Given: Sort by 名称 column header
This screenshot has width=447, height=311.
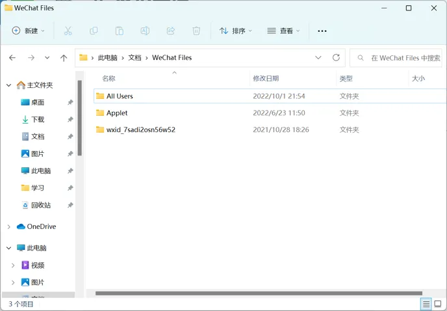Looking at the screenshot, I should pyautogui.click(x=109, y=79).
